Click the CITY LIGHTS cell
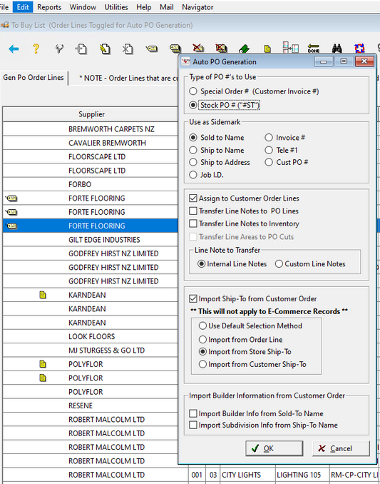Viewport: 380px width, 484px height. point(247,475)
